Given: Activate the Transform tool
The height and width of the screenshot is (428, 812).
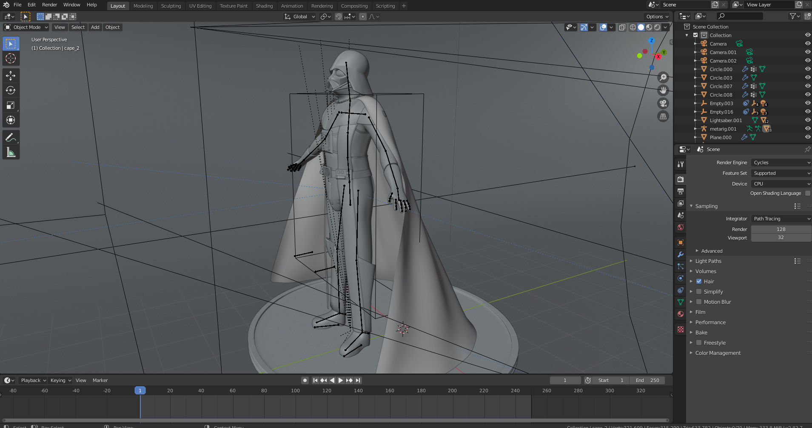Looking at the screenshot, I should click(11, 120).
